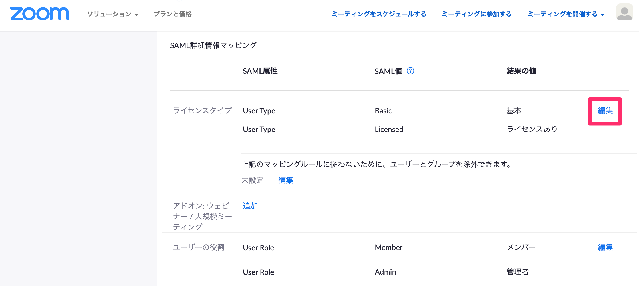Screen dimensions: 639x286
Task: Open プランと価格 page
Action: pyautogui.click(x=173, y=14)
